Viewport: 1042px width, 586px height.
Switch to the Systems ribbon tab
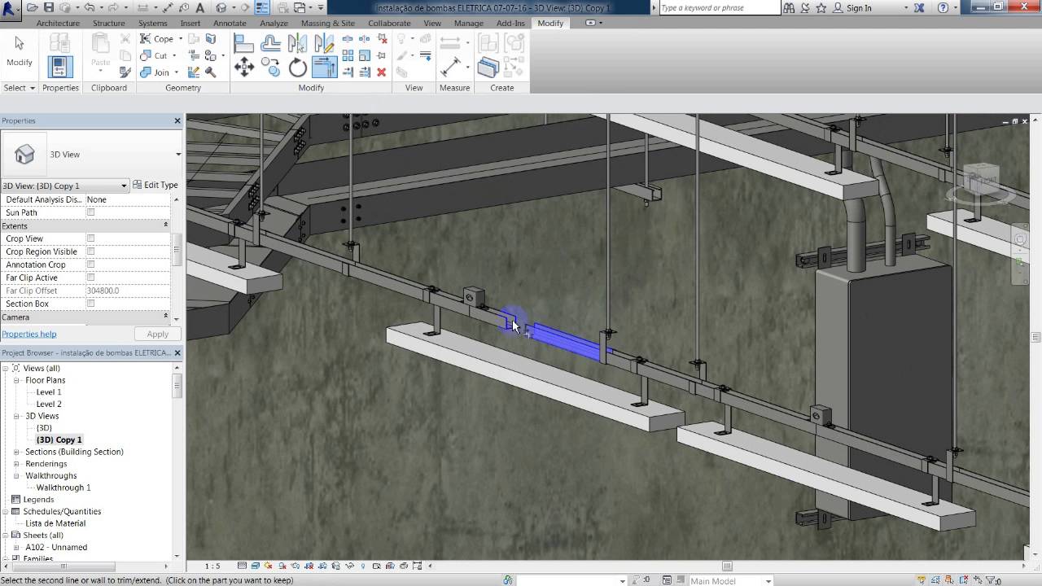click(153, 23)
